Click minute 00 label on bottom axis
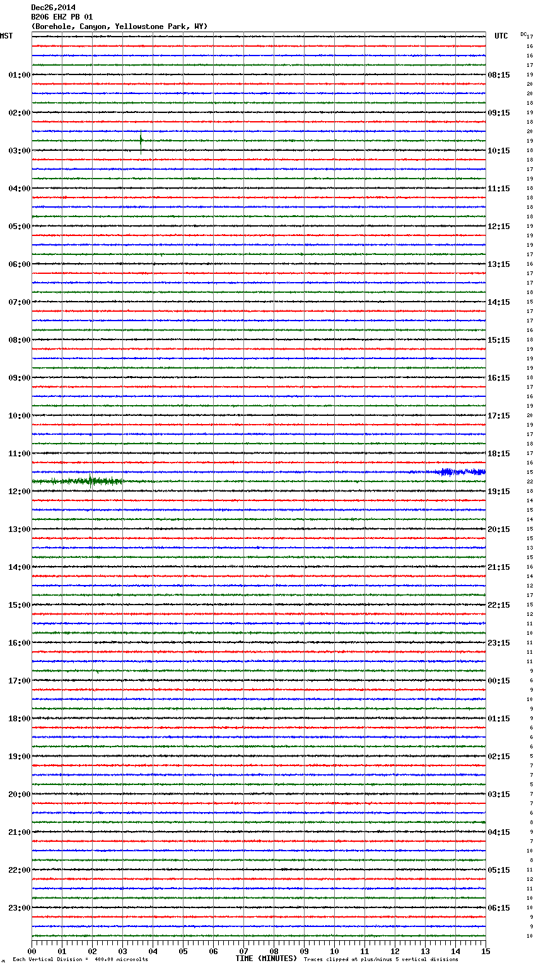 pyautogui.click(x=32, y=951)
